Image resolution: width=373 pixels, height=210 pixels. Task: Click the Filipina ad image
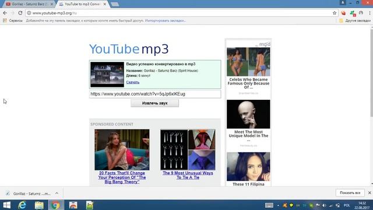click(248, 166)
